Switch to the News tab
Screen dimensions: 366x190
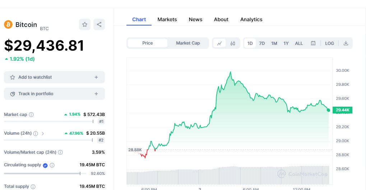click(x=196, y=20)
